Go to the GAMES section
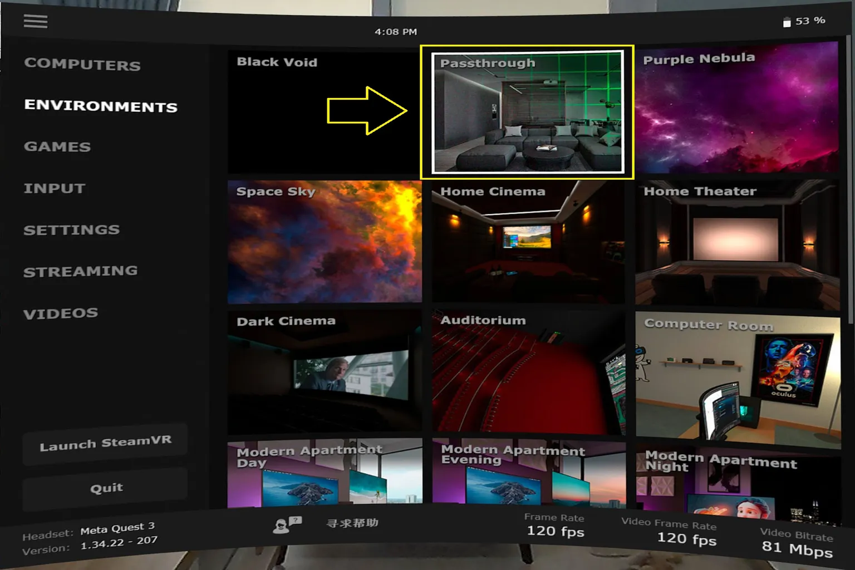The image size is (855, 570). coord(57,146)
